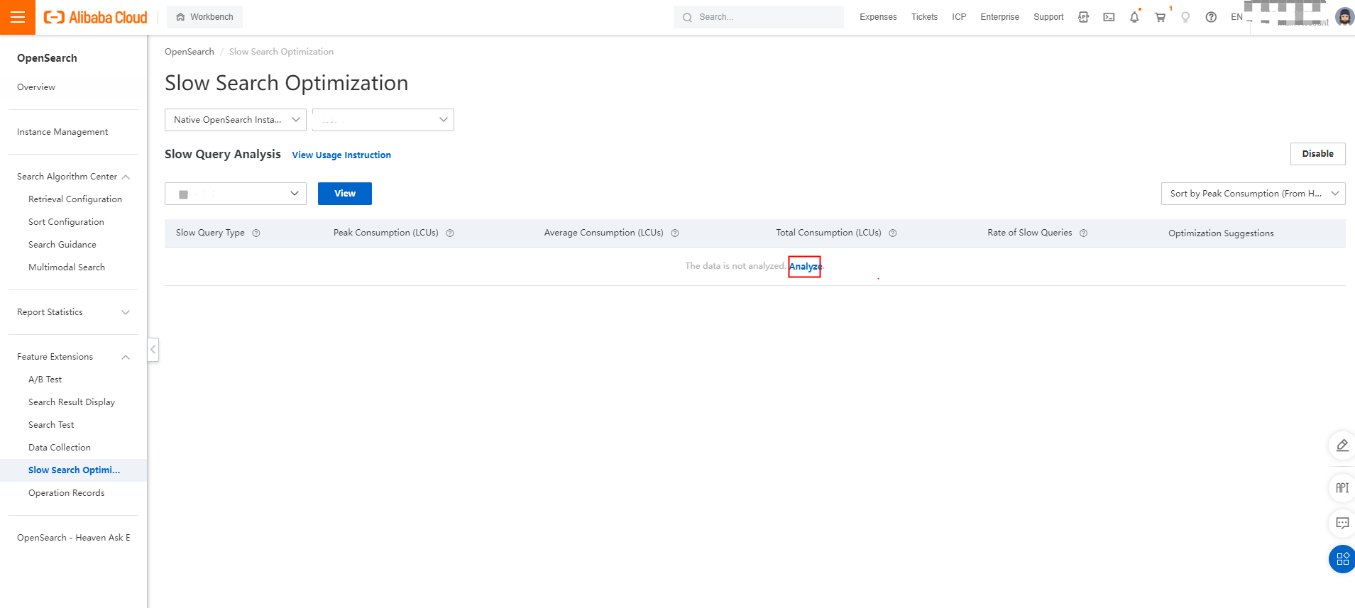Open Operation Records page
The height and width of the screenshot is (608, 1355).
pos(66,493)
